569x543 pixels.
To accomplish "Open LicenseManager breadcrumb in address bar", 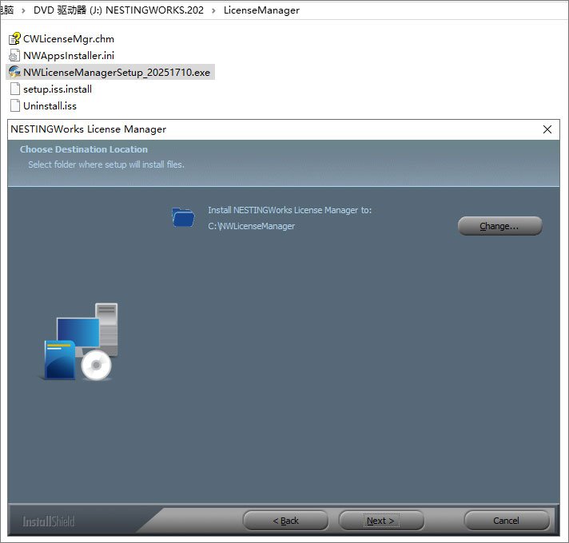I will pos(261,10).
